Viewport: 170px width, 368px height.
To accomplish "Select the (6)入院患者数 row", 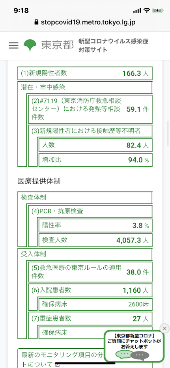I will pyautogui.click(x=90, y=291).
